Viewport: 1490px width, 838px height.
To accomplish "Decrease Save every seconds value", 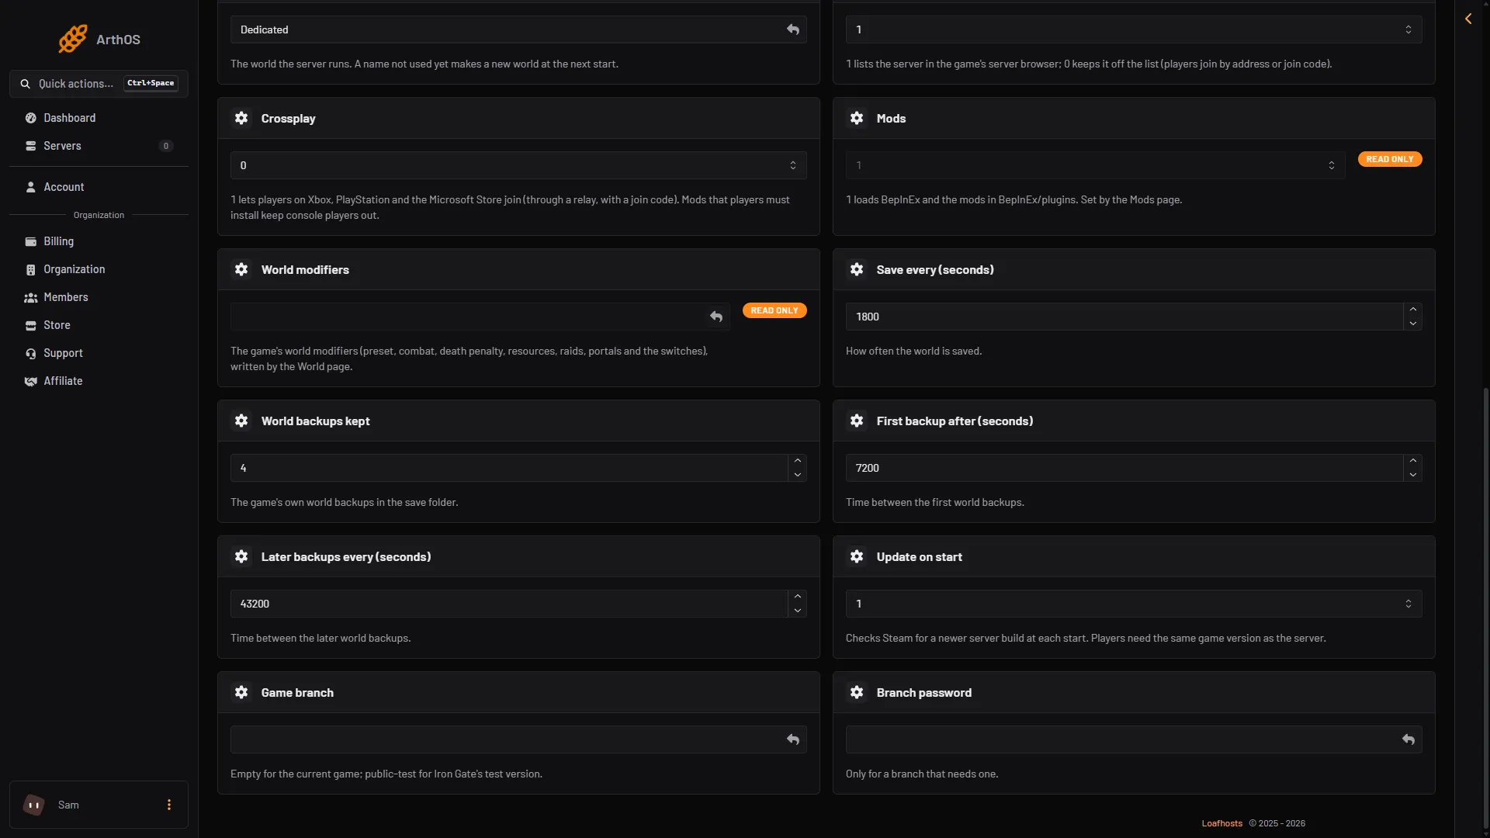I will (x=1413, y=324).
